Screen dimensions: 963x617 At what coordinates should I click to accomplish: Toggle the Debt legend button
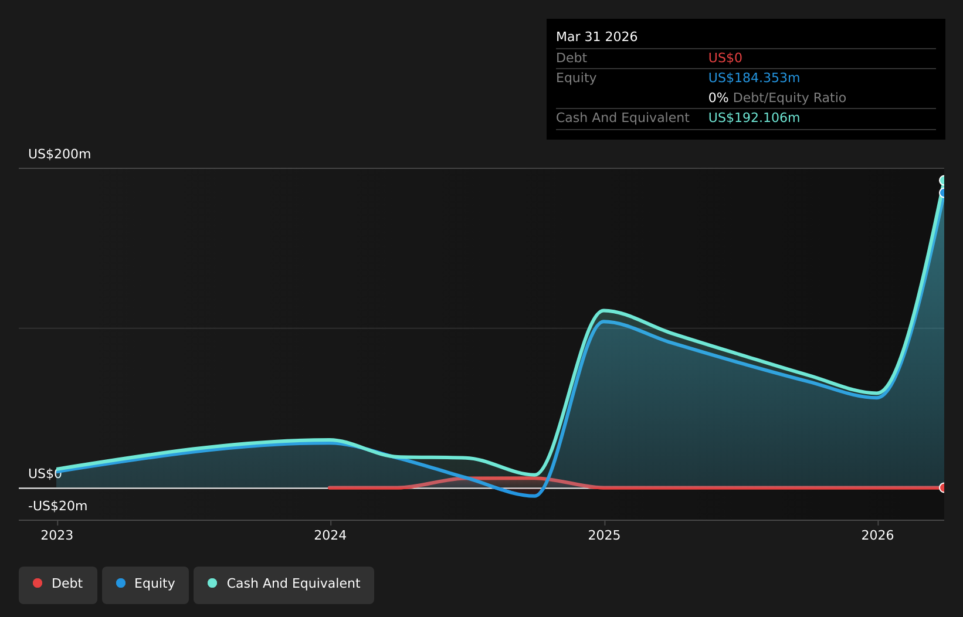(x=58, y=585)
